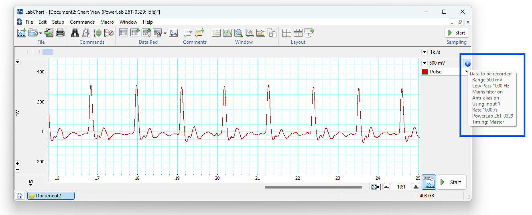Open Find with the binoculars icon

coord(75,33)
